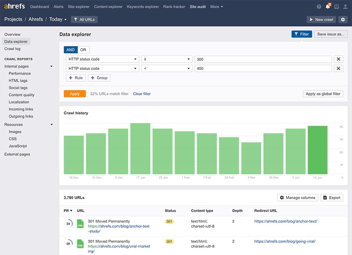352x255 pixels.
Task: Click the HTML file icon for anchor-text-study
Action: click(80, 224)
